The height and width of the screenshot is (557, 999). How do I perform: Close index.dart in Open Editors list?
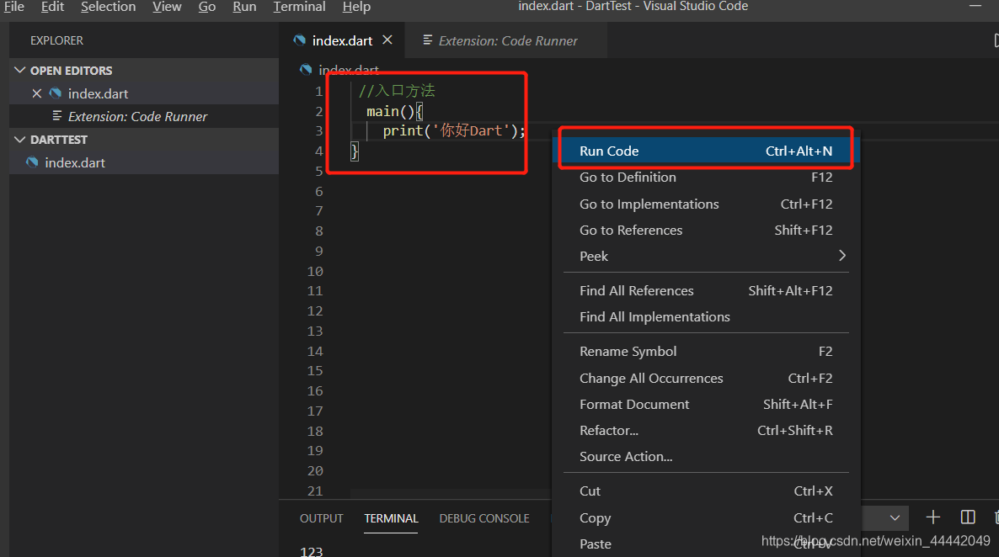[x=37, y=93]
